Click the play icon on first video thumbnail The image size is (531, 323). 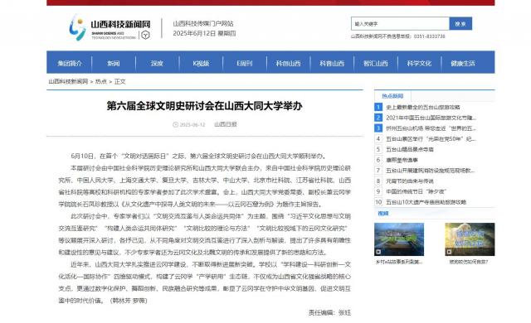[x=378, y=252]
